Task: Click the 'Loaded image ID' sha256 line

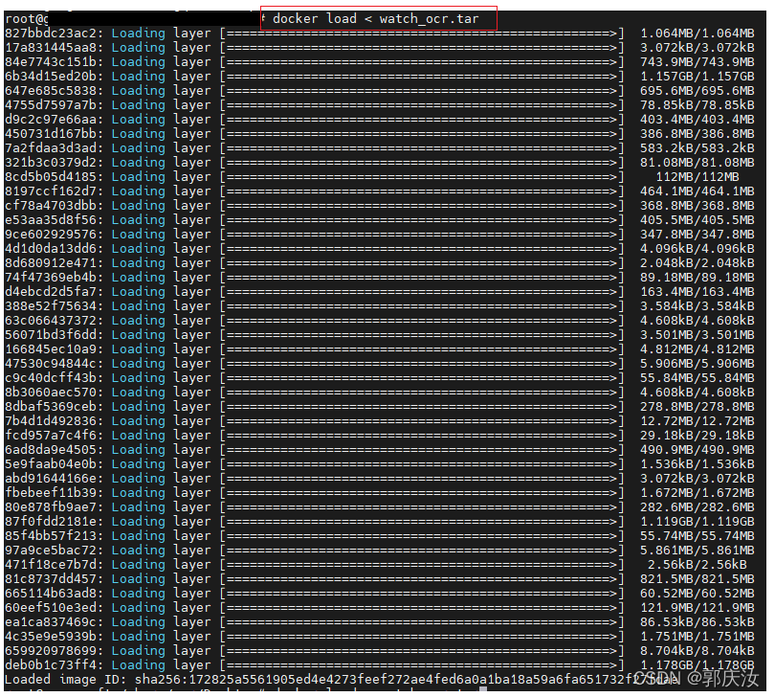Action: click(x=341, y=679)
